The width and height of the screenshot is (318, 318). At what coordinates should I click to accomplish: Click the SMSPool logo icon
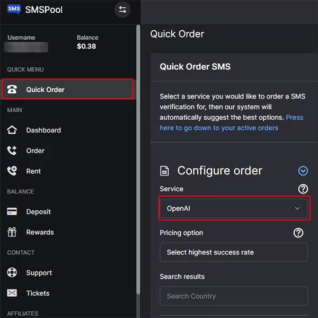point(14,10)
